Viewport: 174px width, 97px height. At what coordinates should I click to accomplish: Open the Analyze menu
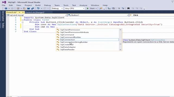click(x=83, y=5)
